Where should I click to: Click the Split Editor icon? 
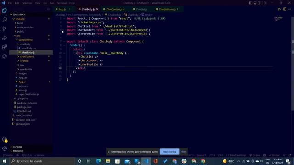(285, 9)
